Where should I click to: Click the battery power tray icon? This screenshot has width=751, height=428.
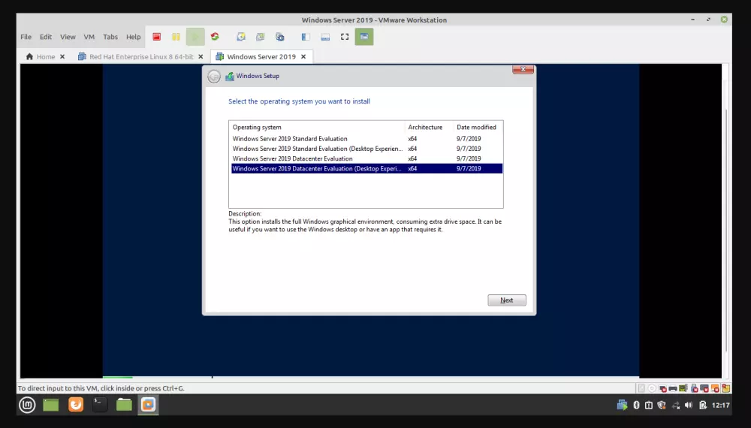pyautogui.click(x=703, y=405)
